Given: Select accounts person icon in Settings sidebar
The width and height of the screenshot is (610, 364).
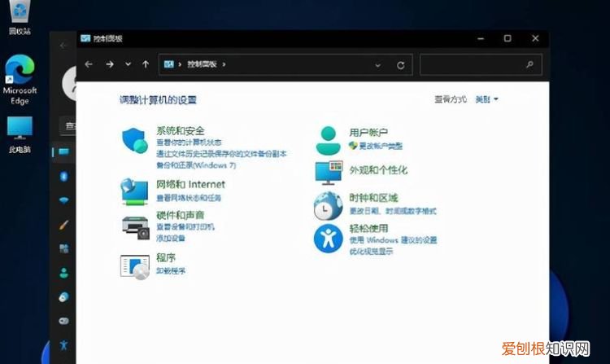Looking at the screenshot, I should [63, 273].
